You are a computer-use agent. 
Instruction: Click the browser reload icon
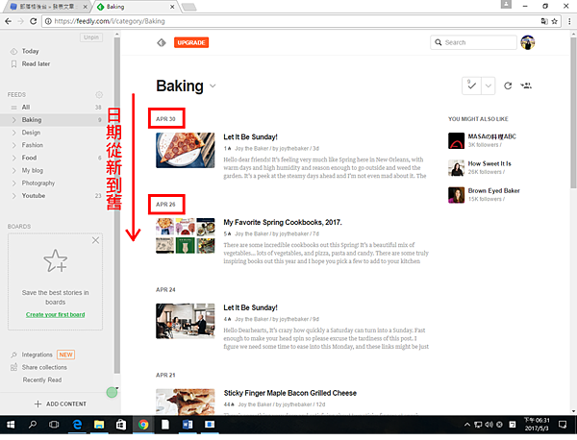pos(33,21)
